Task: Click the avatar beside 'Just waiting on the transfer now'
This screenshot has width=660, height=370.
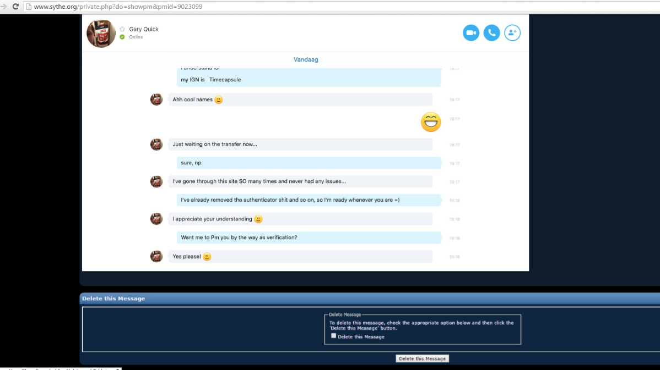Action: [156, 144]
